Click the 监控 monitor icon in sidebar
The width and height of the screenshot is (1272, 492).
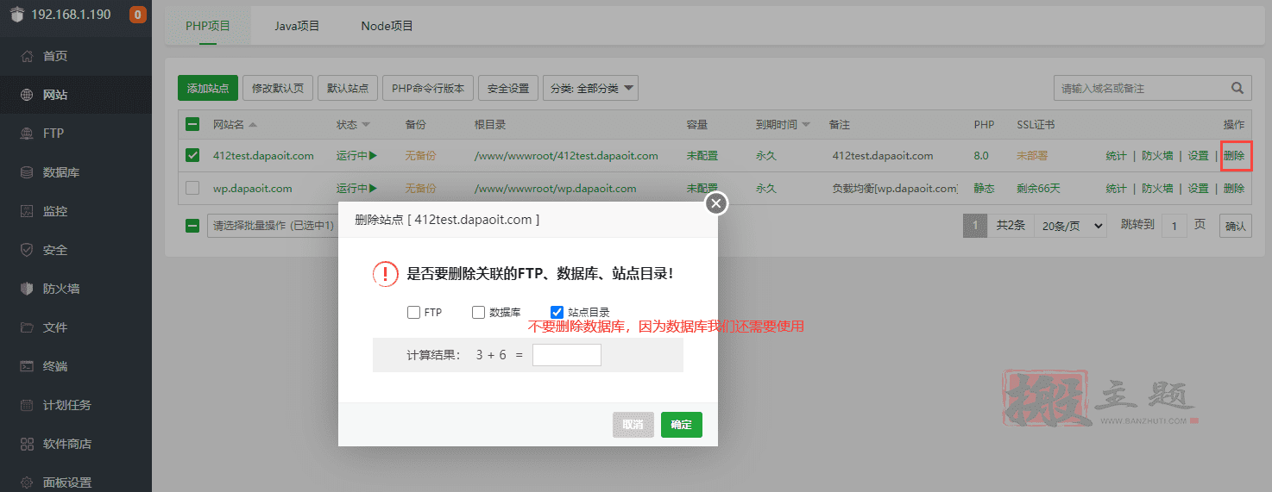click(27, 211)
